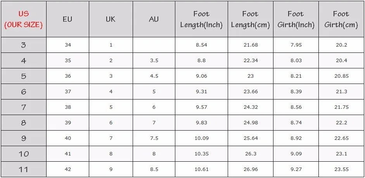The width and height of the screenshot is (365, 178).
Task: Click the 26.96 cm foot length cell
Action: pos(250,169)
